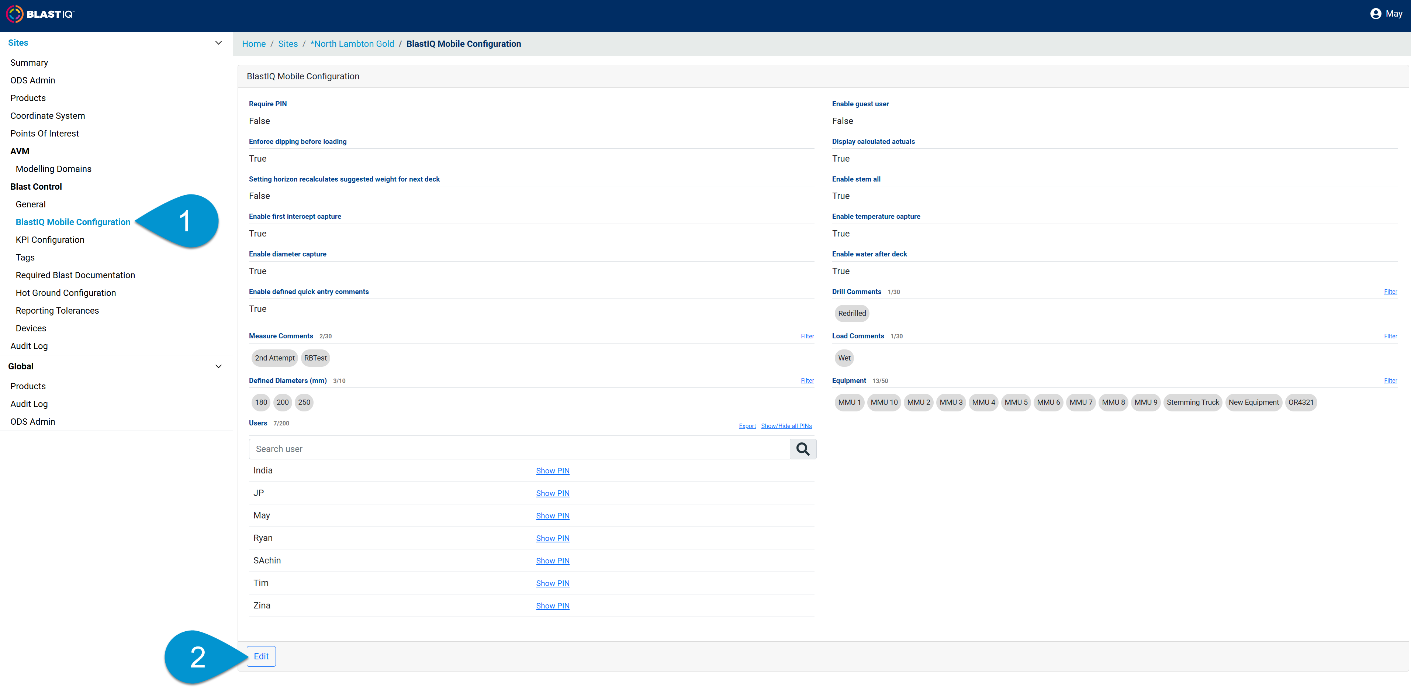Select General under Blast Control
The height and width of the screenshot is (697, 1411).
(31, 204)
